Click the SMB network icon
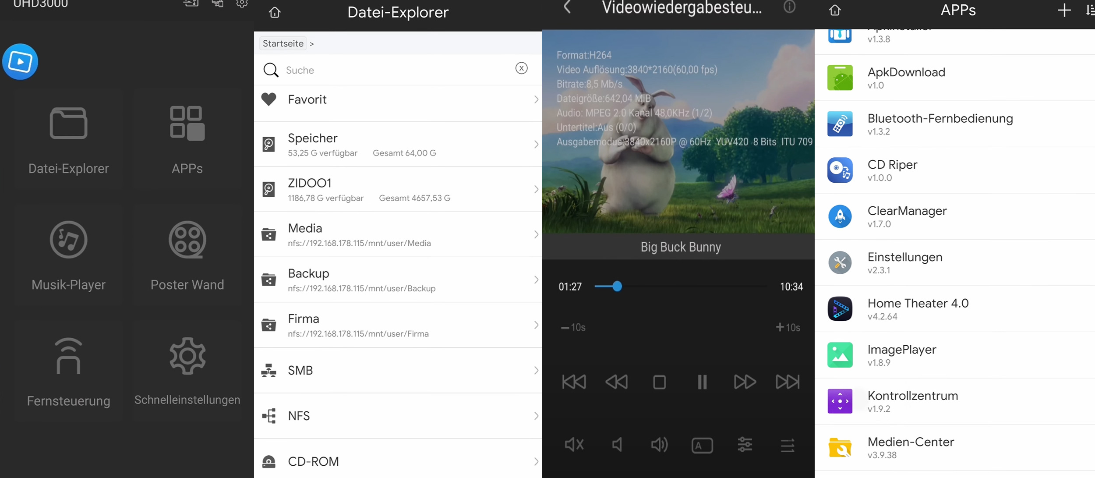1095x478 pixels. [268, 371]
